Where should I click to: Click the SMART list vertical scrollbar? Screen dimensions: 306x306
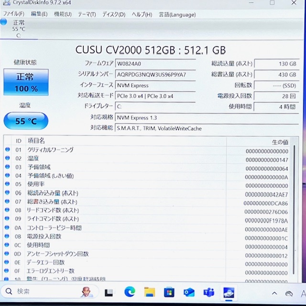[294, 209]
